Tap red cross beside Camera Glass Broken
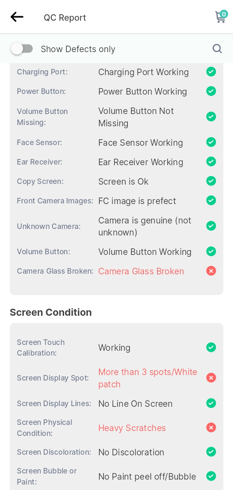The image size is (233, 490). (x=211, y=271)
